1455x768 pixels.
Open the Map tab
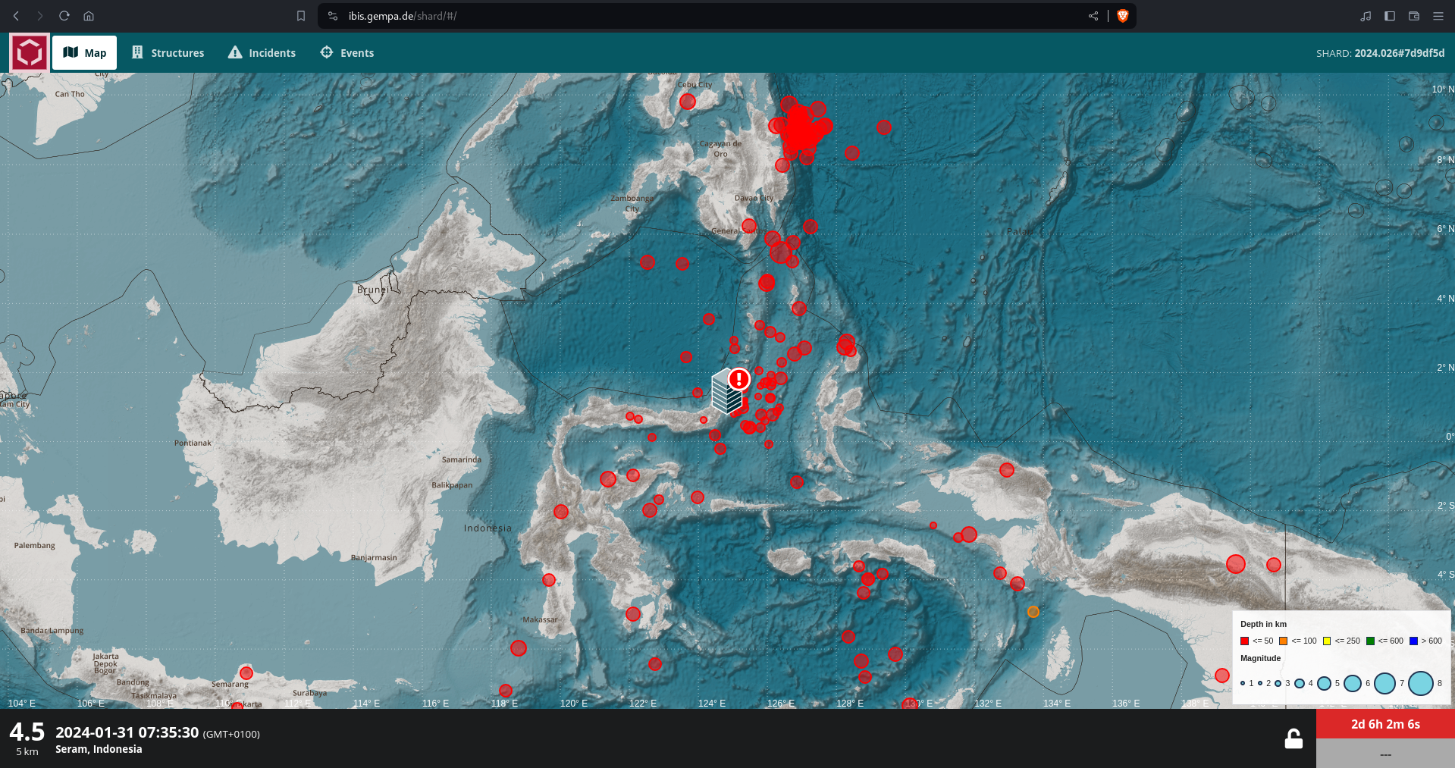coord(84,53)
